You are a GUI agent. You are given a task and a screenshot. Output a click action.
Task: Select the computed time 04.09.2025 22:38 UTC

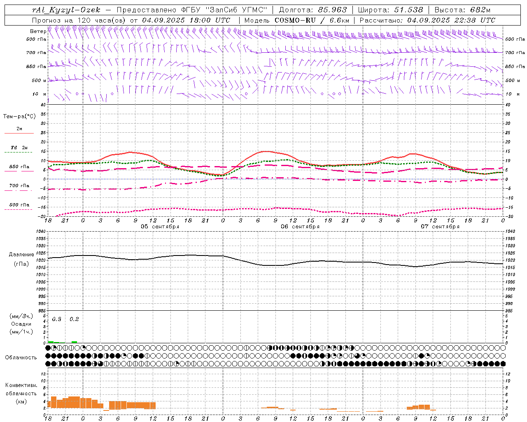pyautogui.click(x=451, y=20)
